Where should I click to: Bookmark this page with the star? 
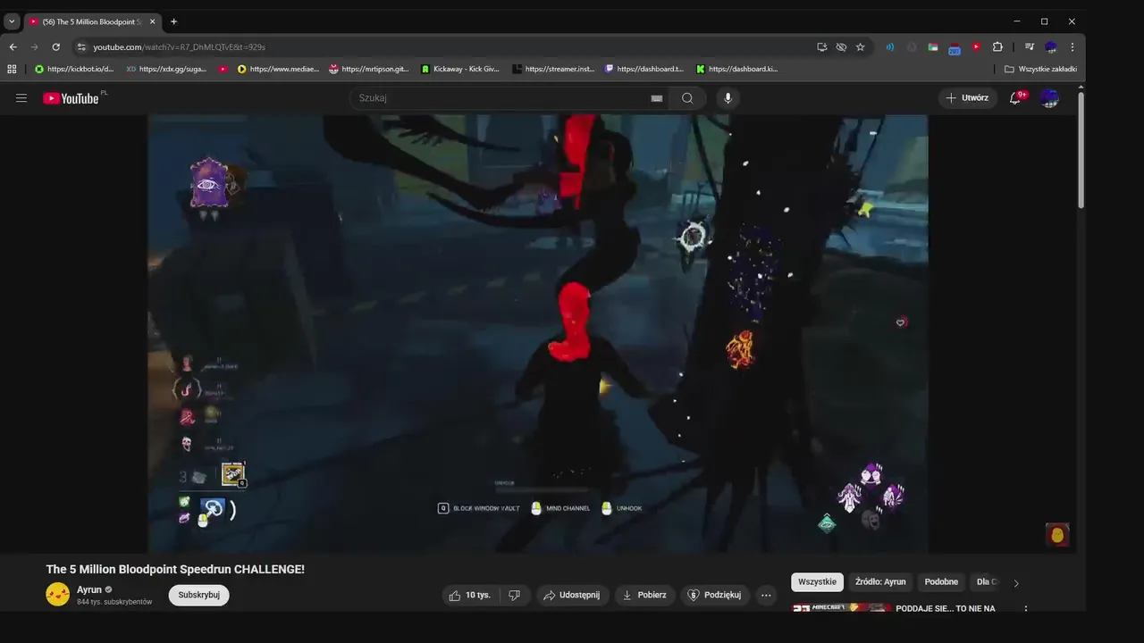pyautogui.click(x=860, y=46)
